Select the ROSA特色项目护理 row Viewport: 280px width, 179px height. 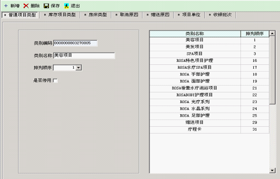pos(209,60)
